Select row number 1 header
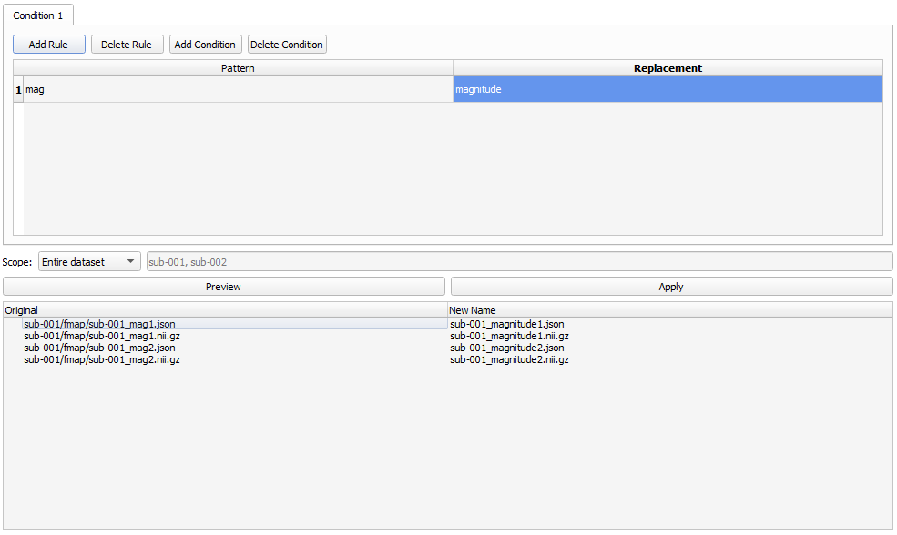897x535 pixels. [x=18, y=89]
